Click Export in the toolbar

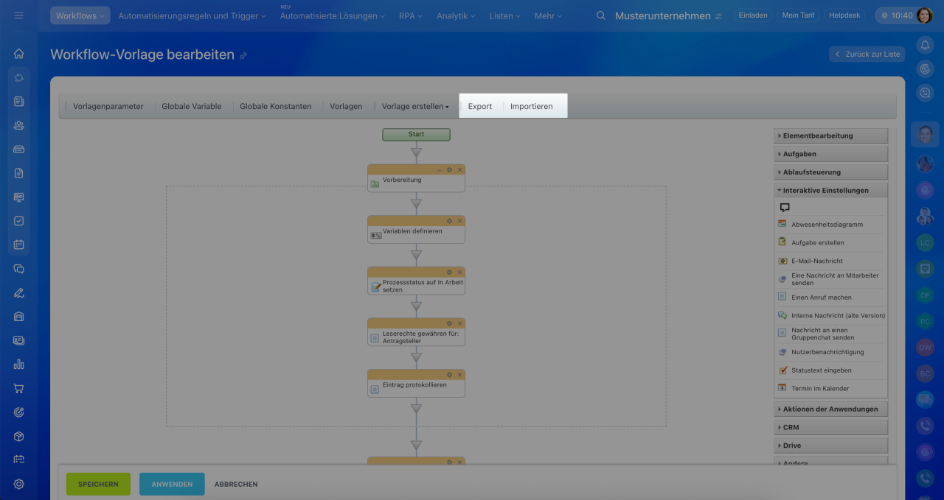click(x=480, y=106)
